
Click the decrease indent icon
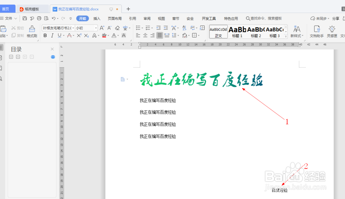coord(158,28)
